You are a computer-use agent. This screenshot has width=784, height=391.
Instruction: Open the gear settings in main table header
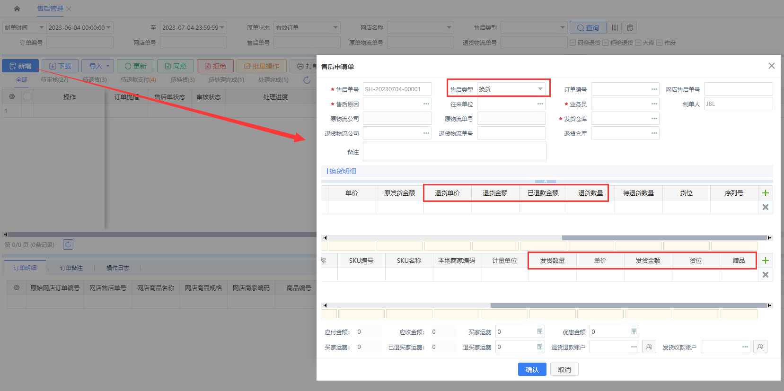[12, 96]
